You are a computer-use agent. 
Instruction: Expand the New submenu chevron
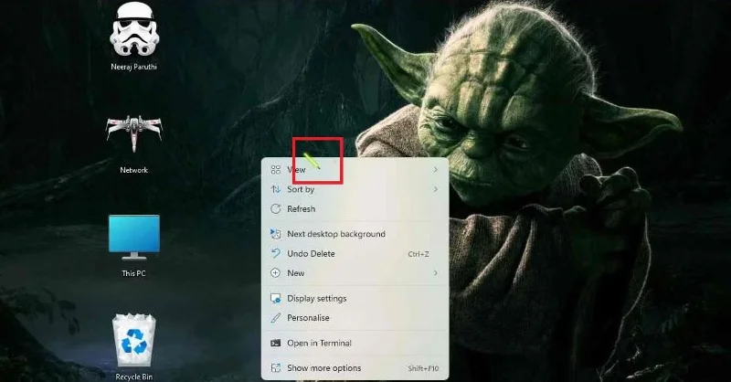coord(436,273)
